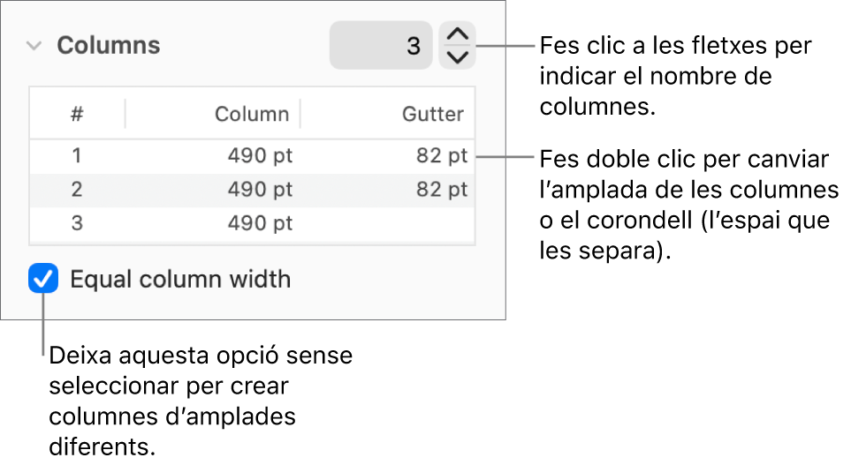Collapse the Columns section chevron
851x465 pixels.
click(x=34, y=46)
